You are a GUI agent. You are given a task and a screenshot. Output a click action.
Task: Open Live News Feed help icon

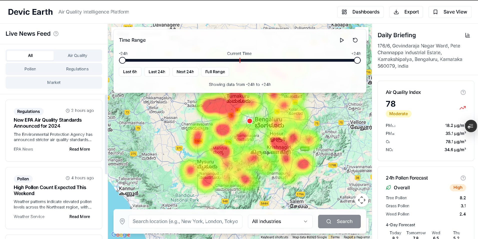[x=56, y=34]
